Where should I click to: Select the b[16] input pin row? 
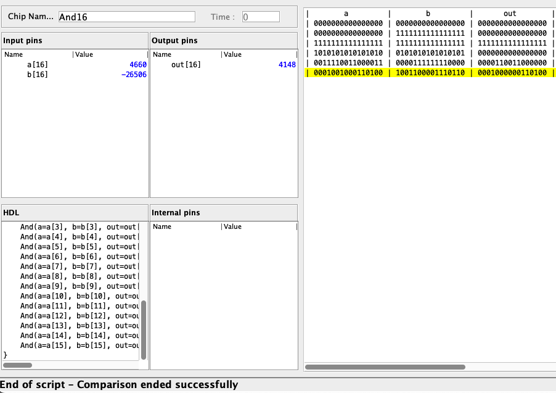coord(75,75)
